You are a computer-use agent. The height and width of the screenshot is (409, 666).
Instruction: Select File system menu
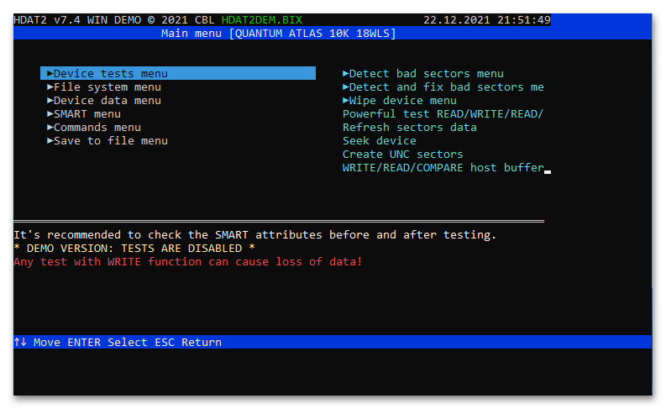104,87
